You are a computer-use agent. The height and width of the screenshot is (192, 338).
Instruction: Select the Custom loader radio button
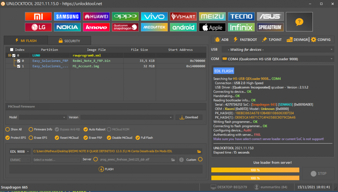[200, 159]
